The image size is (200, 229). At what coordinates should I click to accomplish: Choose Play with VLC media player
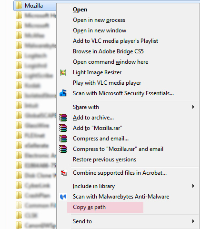[x=107, y=83]
